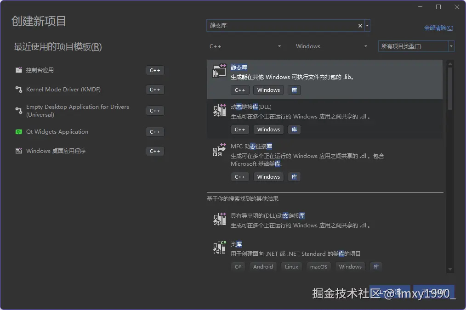Click the 全部清除 link
Viewport: 466px width, 310px height.
(438, 28)
